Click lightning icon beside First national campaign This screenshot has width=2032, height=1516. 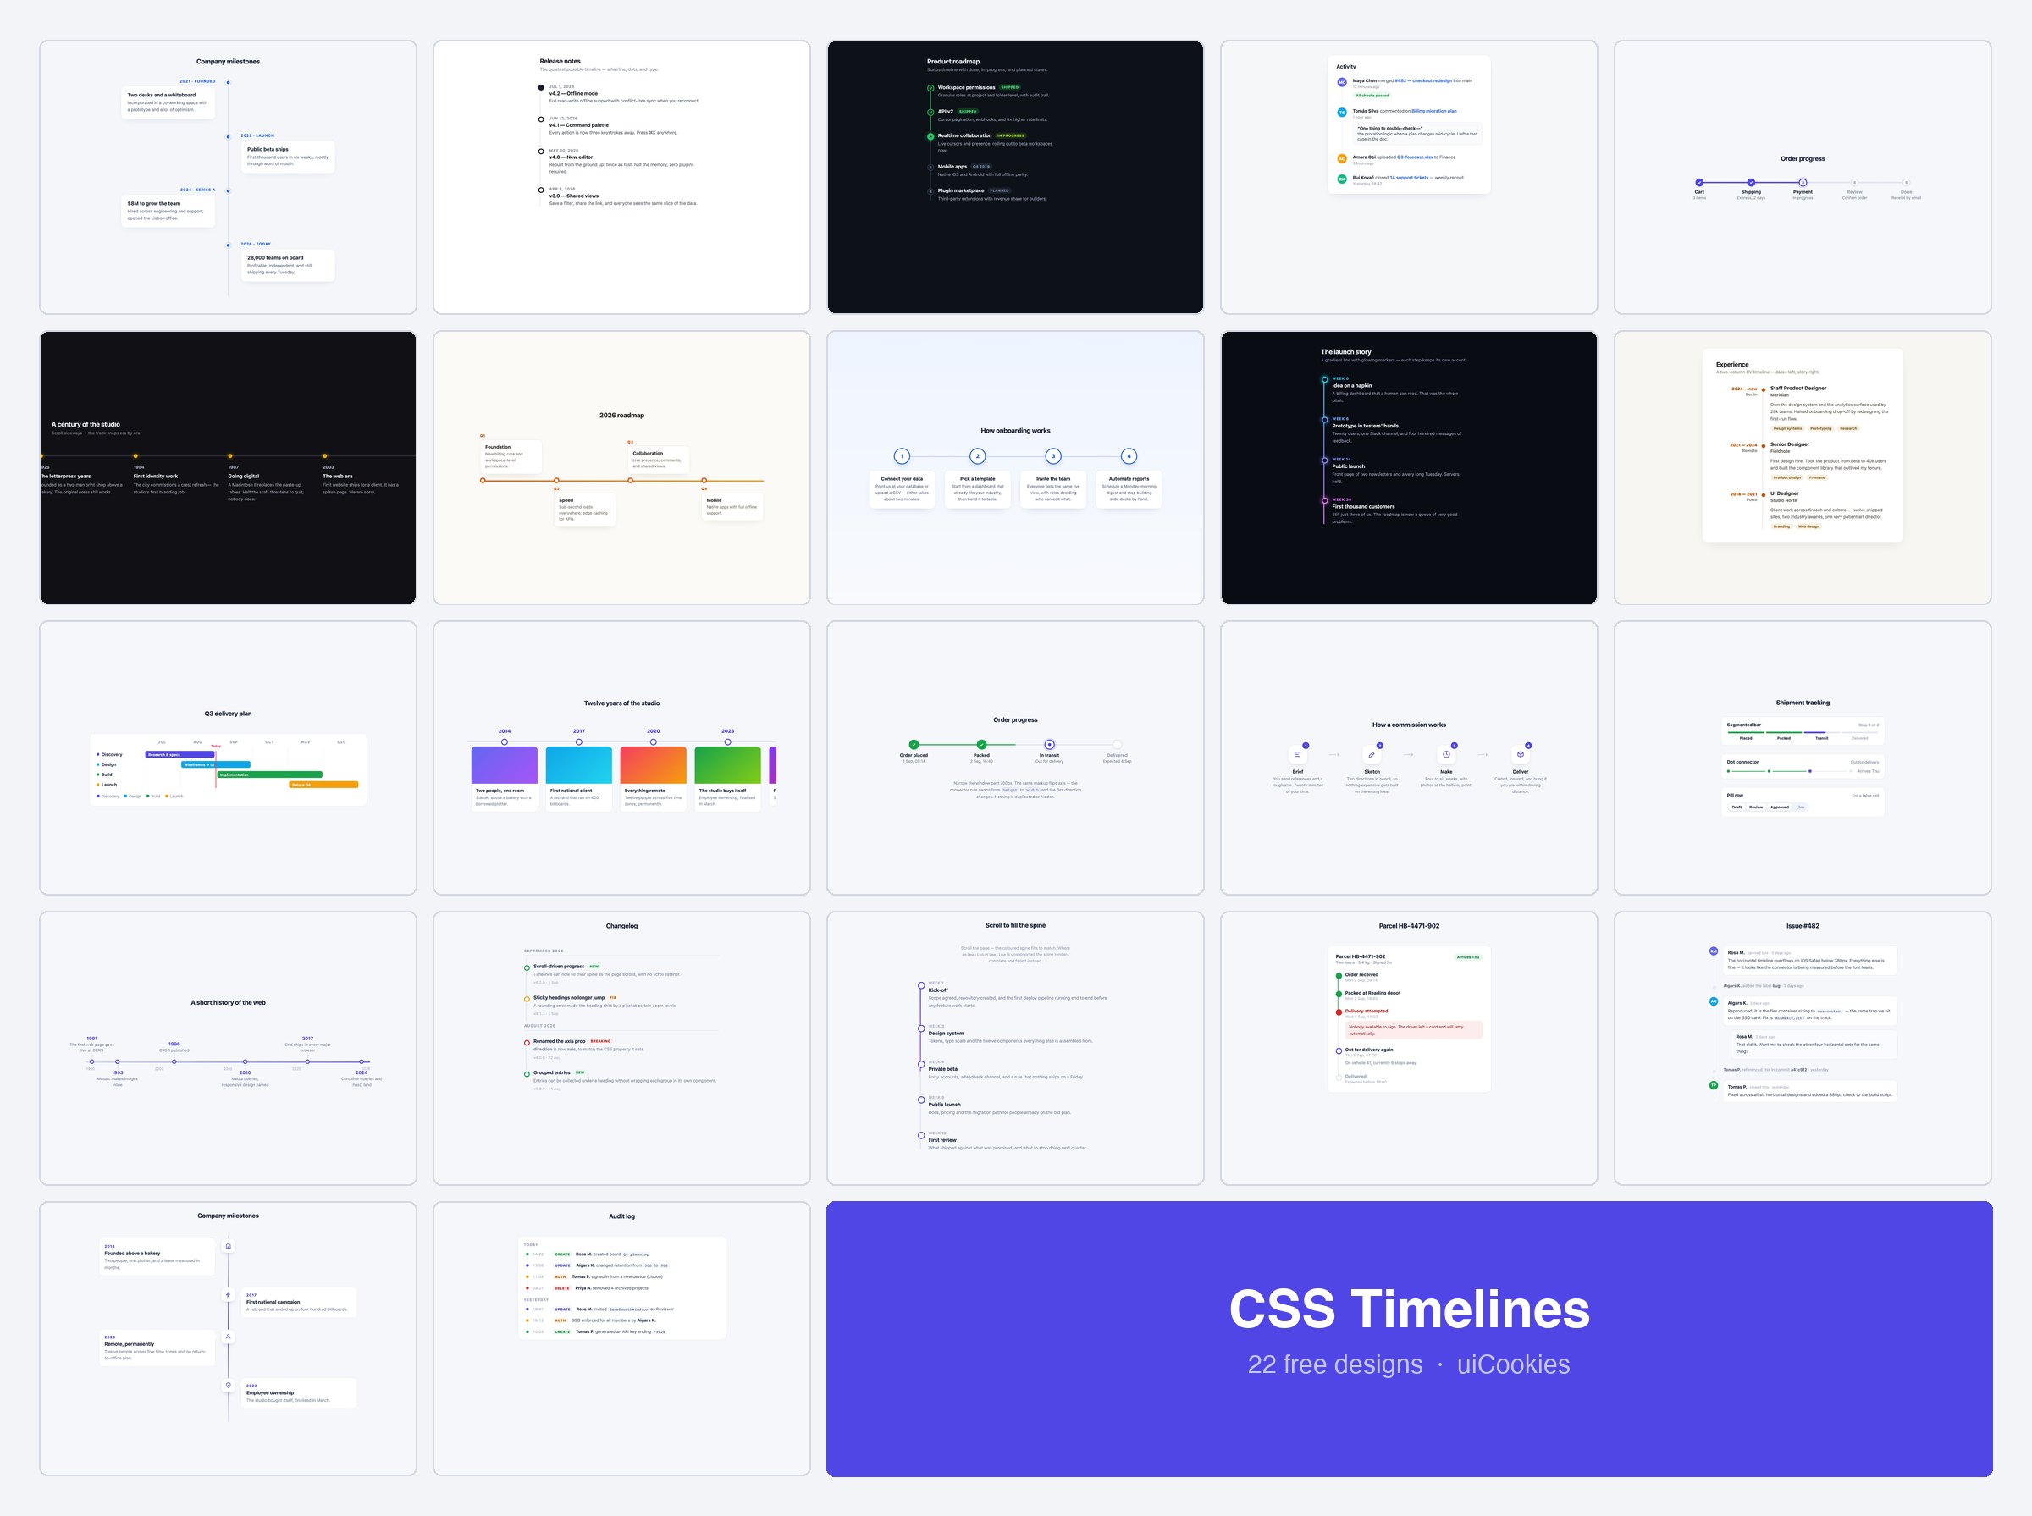[x=229, y=1295]
